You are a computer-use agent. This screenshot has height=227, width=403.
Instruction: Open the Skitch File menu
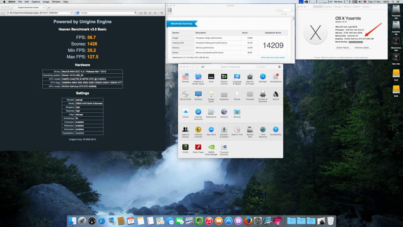pyautogui.click(x=20, y=2)
